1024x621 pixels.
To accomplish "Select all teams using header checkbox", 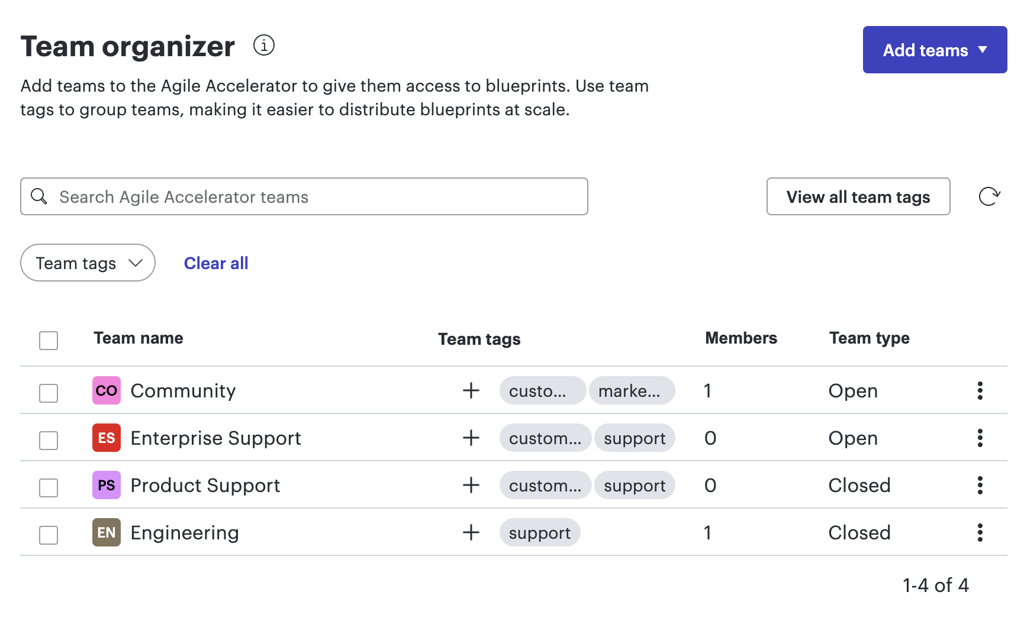I will (48, 341).
